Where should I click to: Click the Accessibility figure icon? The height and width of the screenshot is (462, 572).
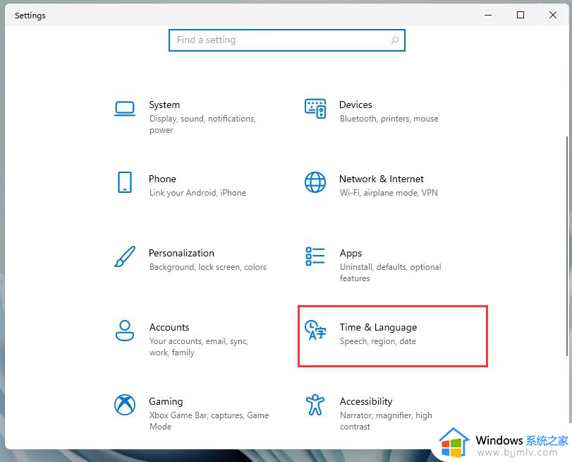tap(315, 405)
